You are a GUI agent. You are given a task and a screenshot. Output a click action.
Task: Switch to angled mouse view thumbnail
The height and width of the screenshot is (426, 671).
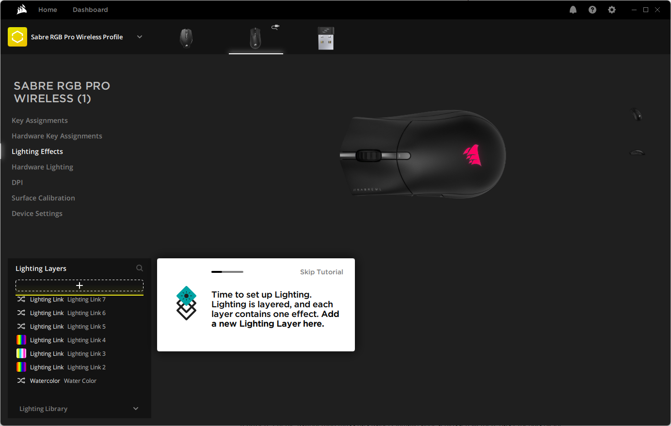click(x=636, y=114)
